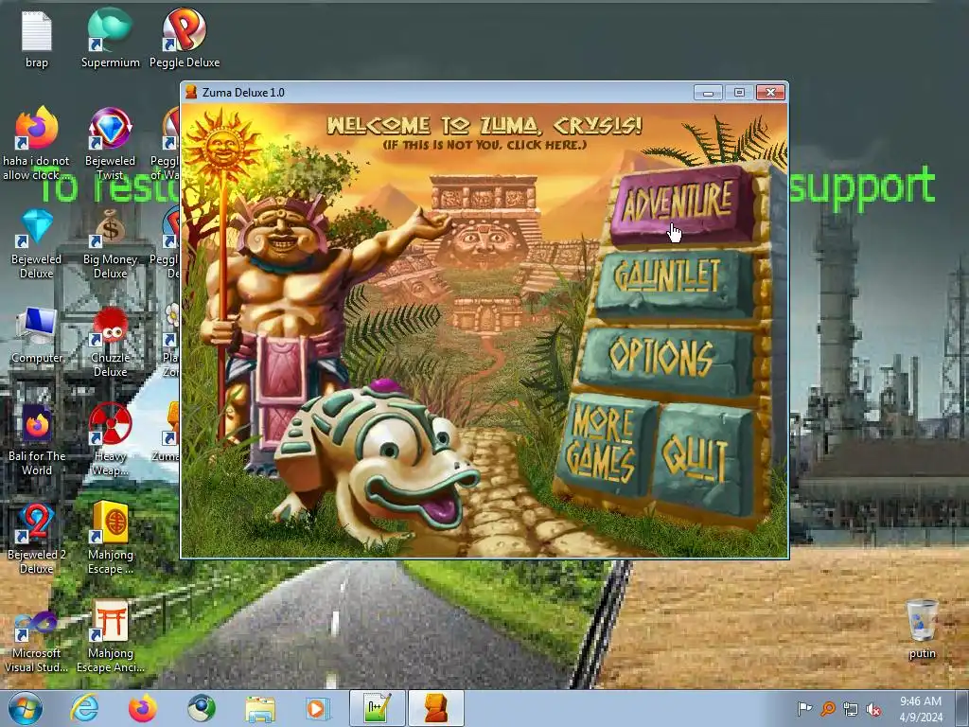
Task: Click the Zuma Deluxe 1.0 window title
Action: [x=243, y=93]
